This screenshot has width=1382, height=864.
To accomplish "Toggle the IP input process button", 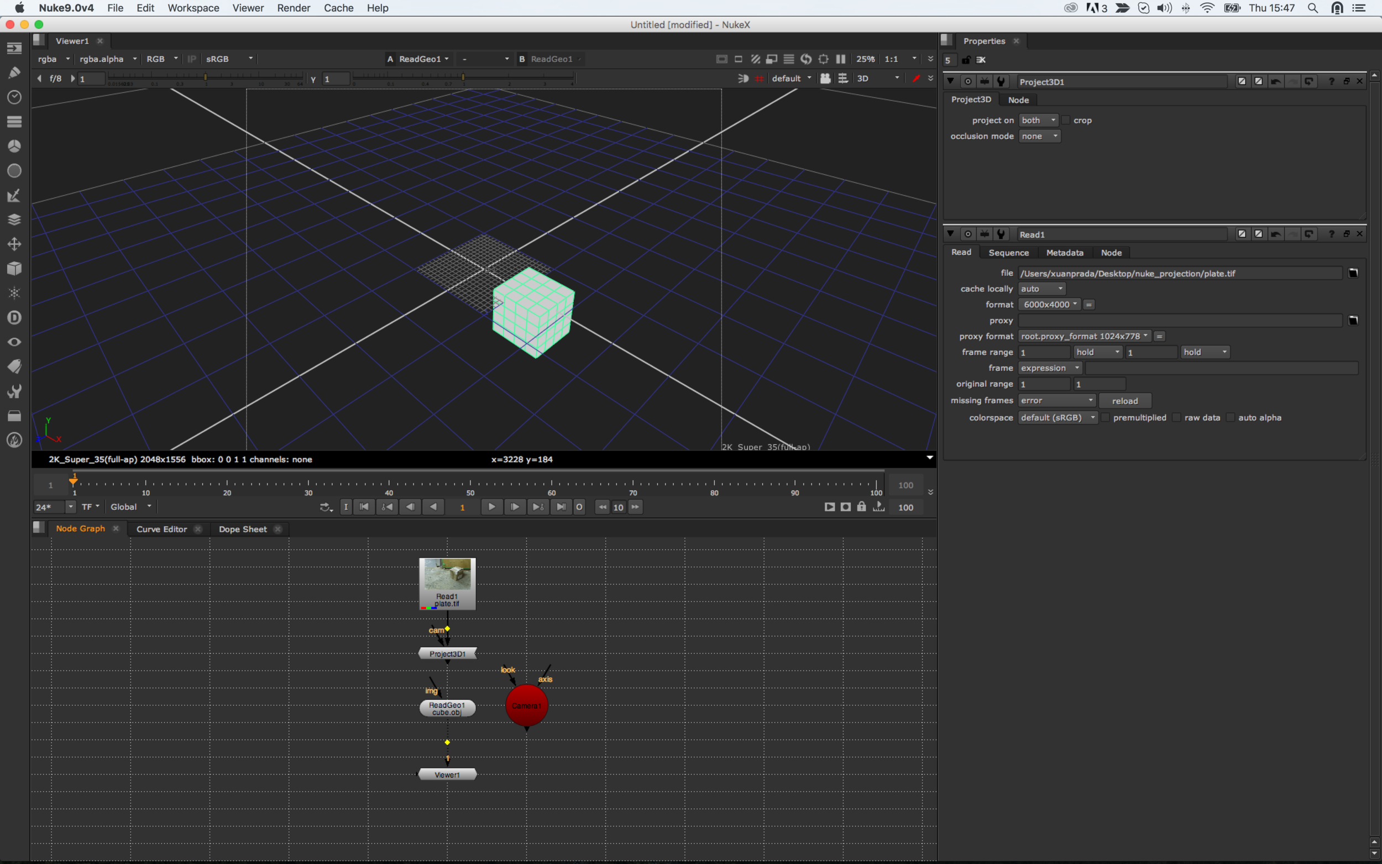I will (x=192, y=59).
